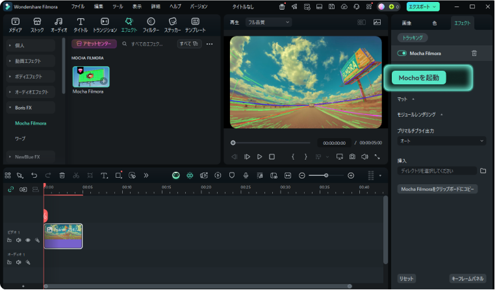Undo the last timeline action
The width and height of the screenshot is (499, 290).
[34, 176]
